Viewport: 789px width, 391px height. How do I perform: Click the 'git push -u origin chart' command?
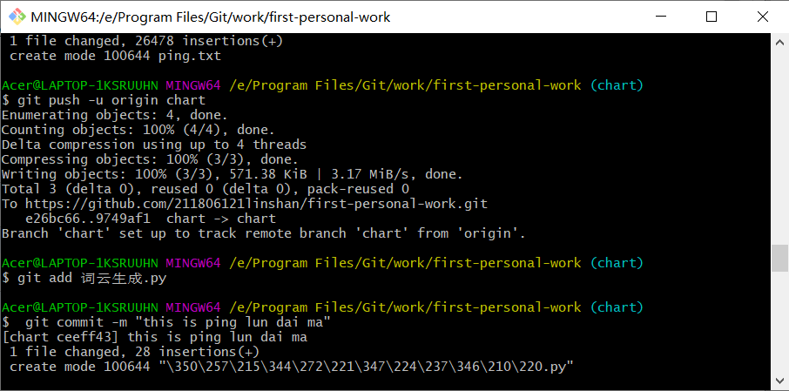point(111,100)
